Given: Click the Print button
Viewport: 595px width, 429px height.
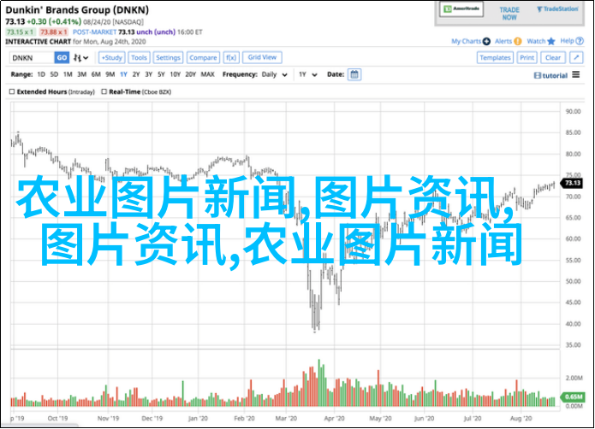Looking at the screenshot, I should 527,57.
